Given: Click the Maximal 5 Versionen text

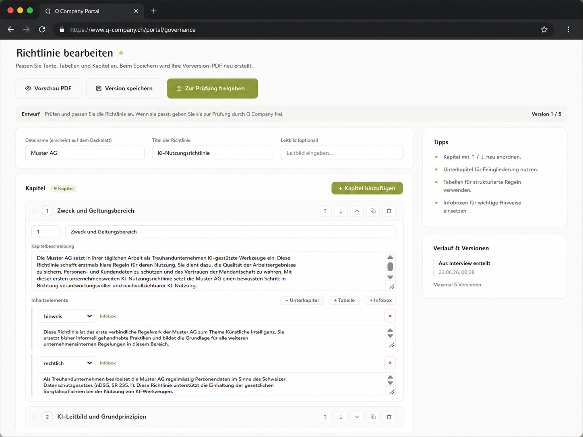Looking at the screenshot, I should (458, 284).
